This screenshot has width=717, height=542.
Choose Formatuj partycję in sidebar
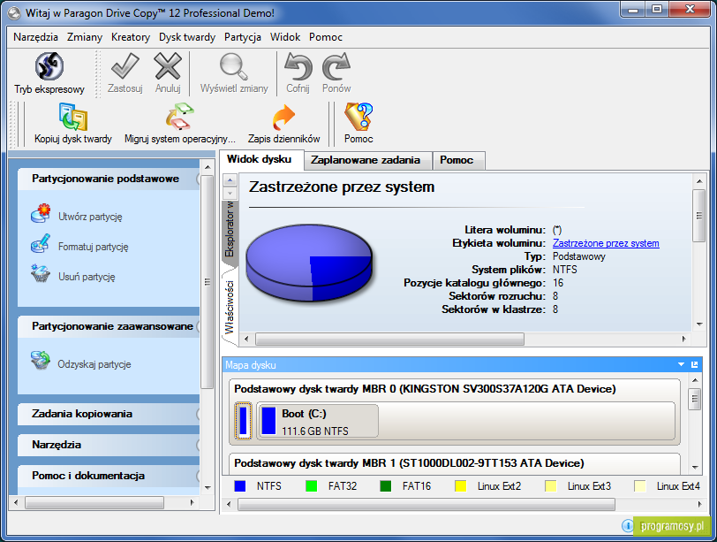pyautogui.click(x=79, y=245)
